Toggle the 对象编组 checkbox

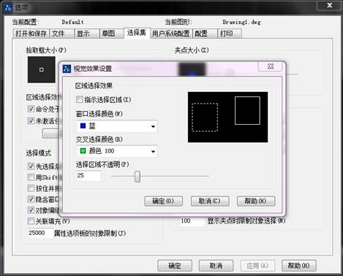coord(31,210)
